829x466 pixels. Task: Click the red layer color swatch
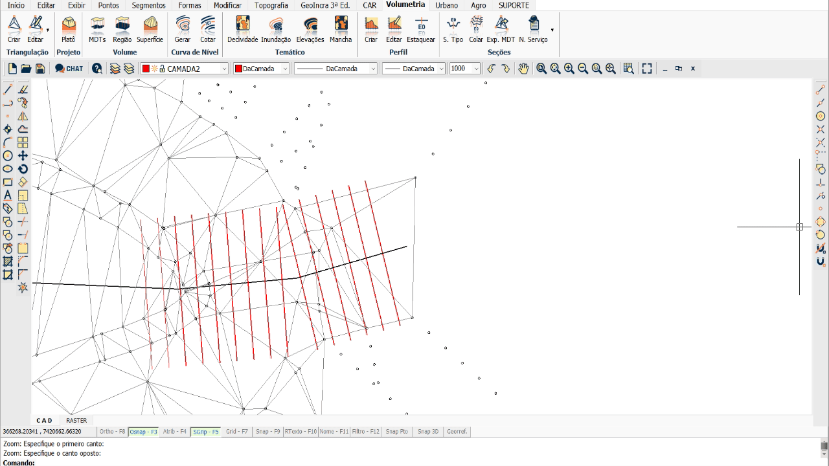click(x=146, y=69)
